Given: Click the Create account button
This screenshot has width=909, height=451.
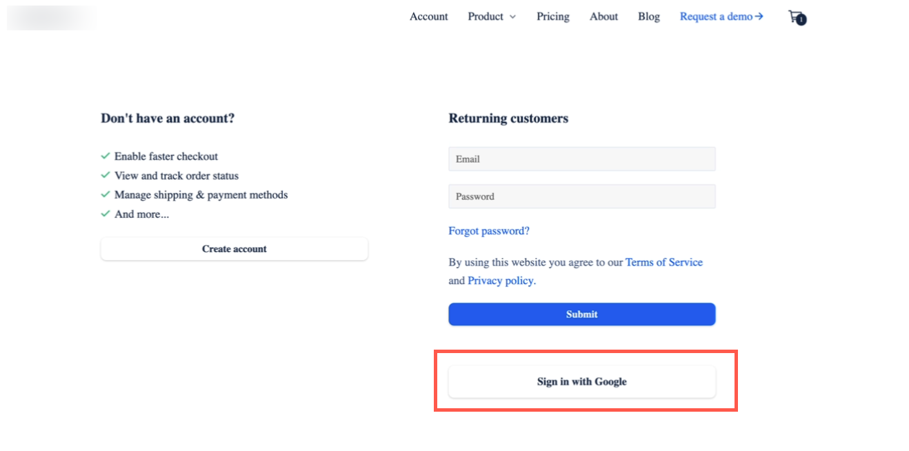Looking at the screenshot, I should point(234,249).
